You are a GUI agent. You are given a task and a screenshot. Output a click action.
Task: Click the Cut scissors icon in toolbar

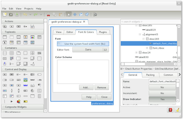click(48, 15)
